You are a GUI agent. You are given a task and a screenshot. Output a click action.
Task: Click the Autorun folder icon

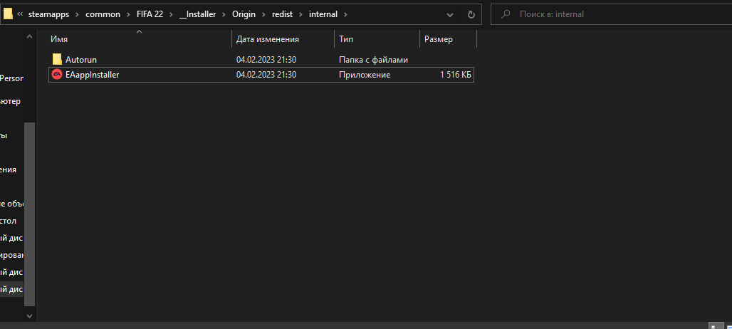pos(57,59)
